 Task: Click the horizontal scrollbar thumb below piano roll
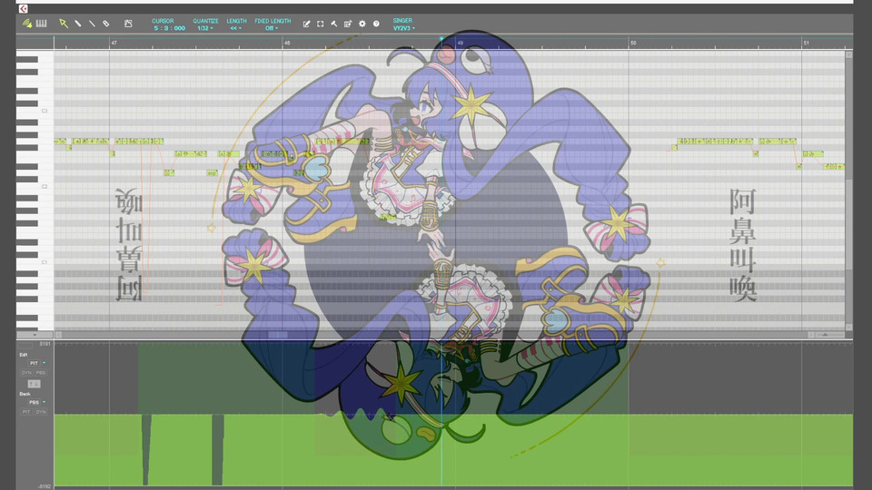pyautogui.click(x=278, y=335)
